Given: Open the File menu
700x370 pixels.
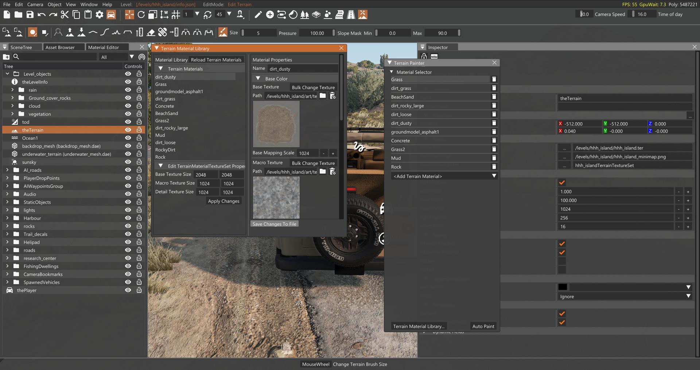Looking at the screenshot, I should [7, 4].
